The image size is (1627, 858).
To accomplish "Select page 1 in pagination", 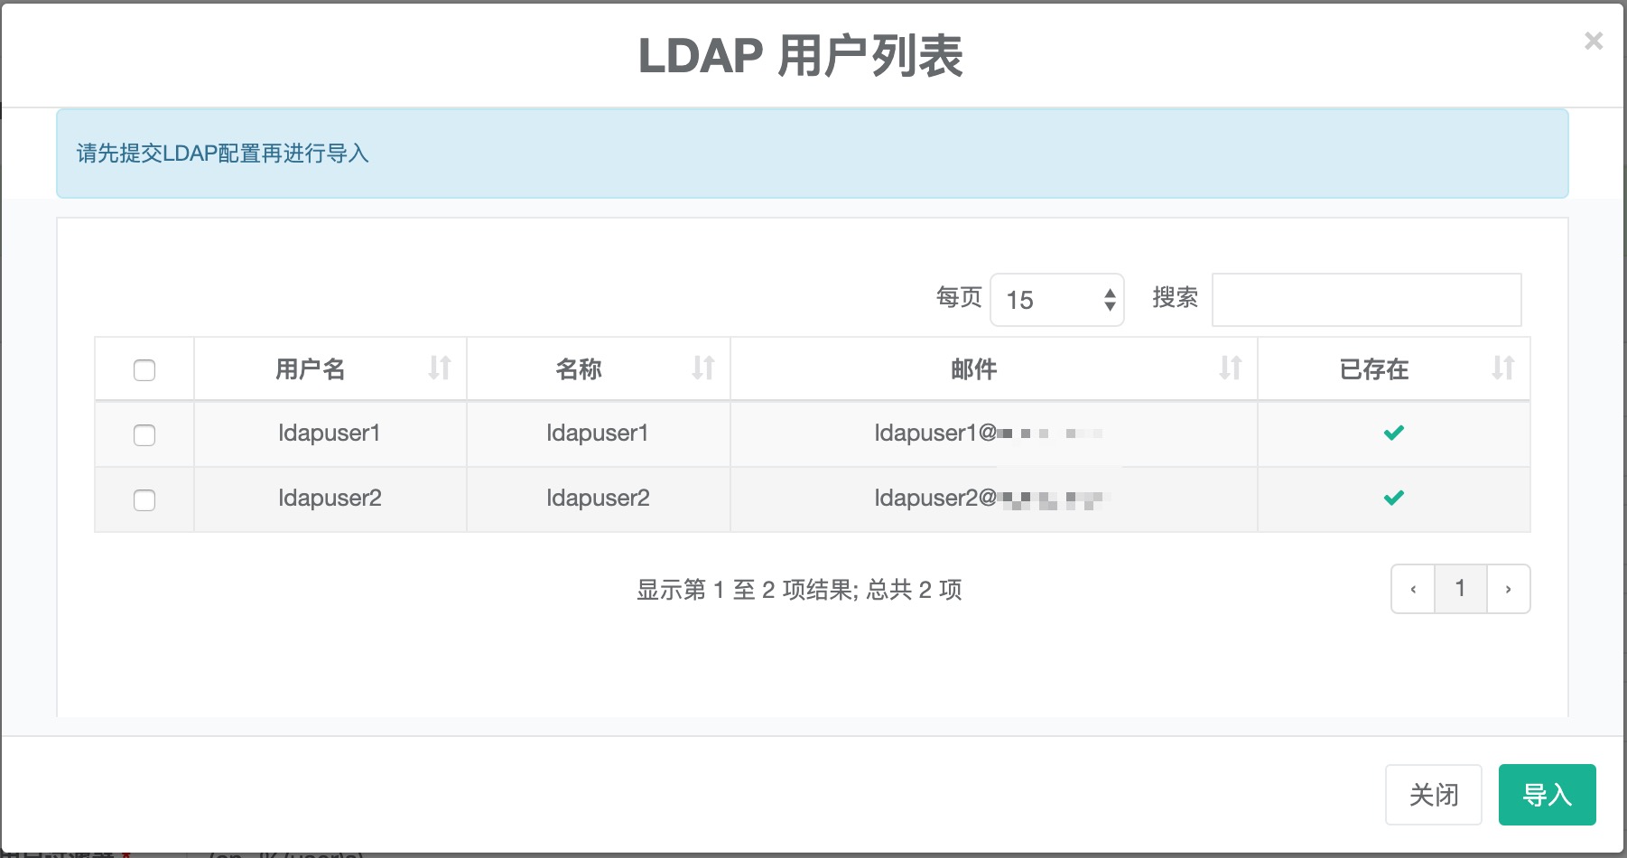I will point(1461,588).
